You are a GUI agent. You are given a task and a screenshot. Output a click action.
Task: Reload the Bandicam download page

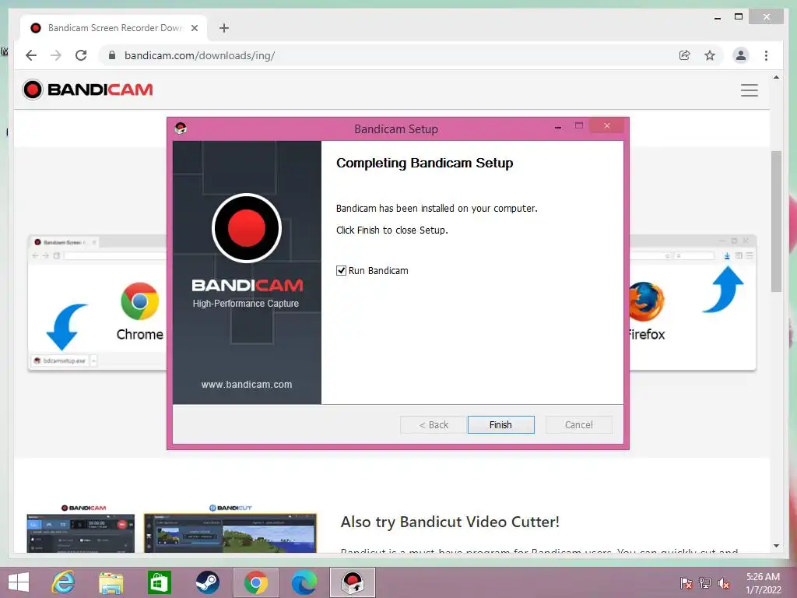tap(81, 55)
